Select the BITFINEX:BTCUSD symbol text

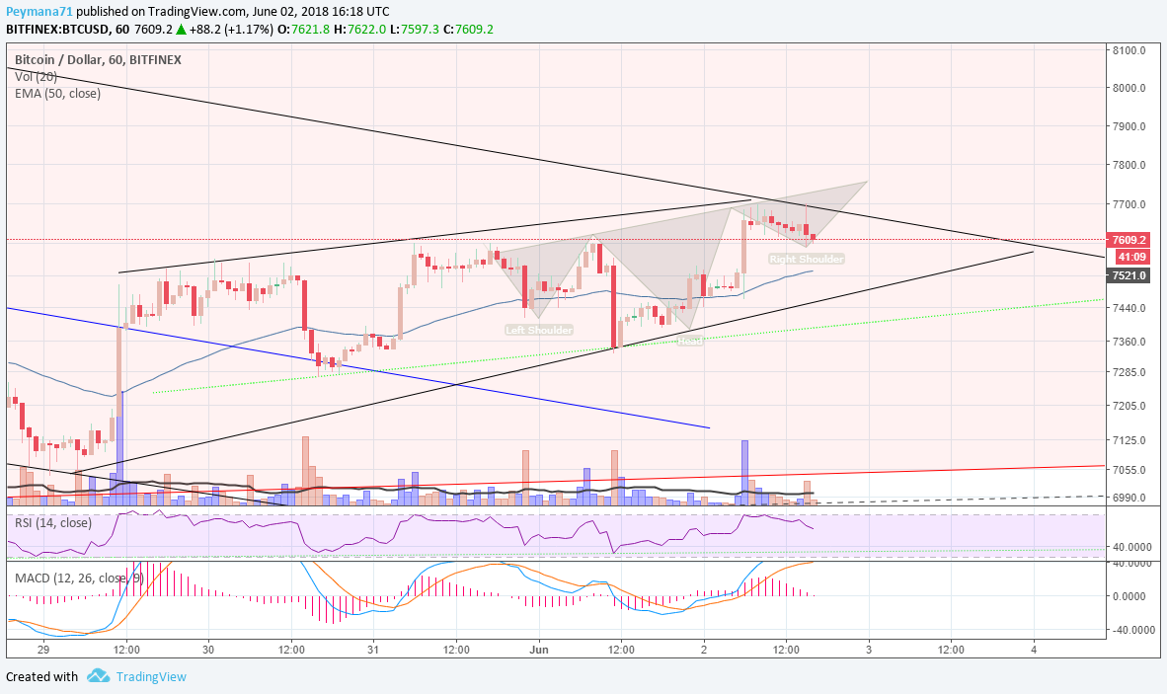57,30
